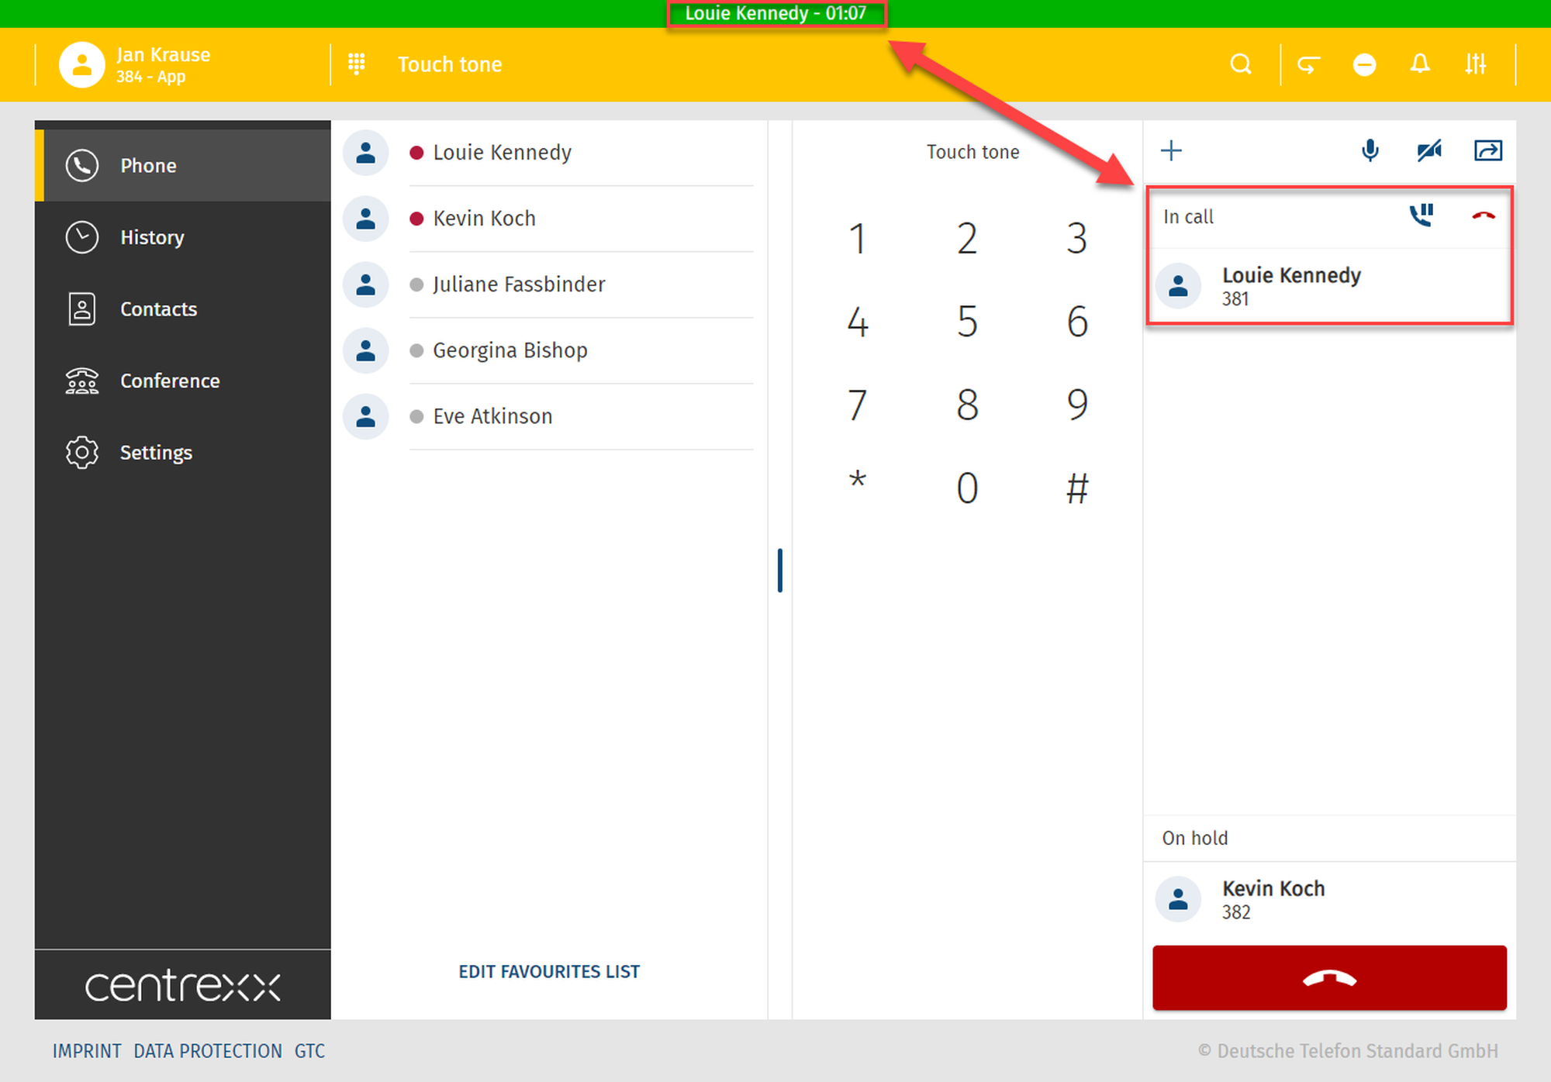
Task: Switch to the Conference section
Action: [169, 381]
